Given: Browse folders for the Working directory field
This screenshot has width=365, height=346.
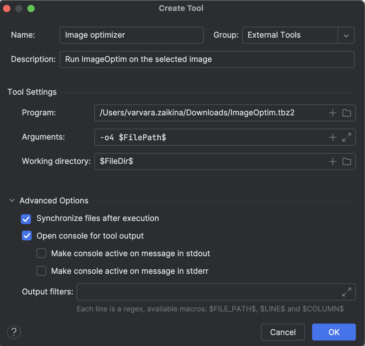Looking at the screenshot, I should (346, 161).
